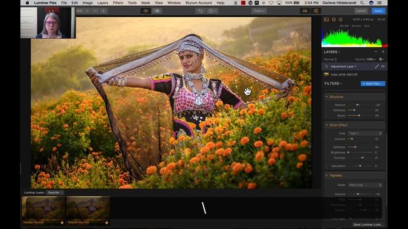Open the Help menu
Viewport: 408px width, 229px height.
pyautogui.click(x=221, y=3)
